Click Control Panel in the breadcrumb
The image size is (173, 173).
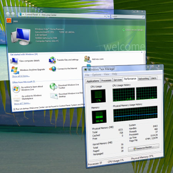point(32,15)
